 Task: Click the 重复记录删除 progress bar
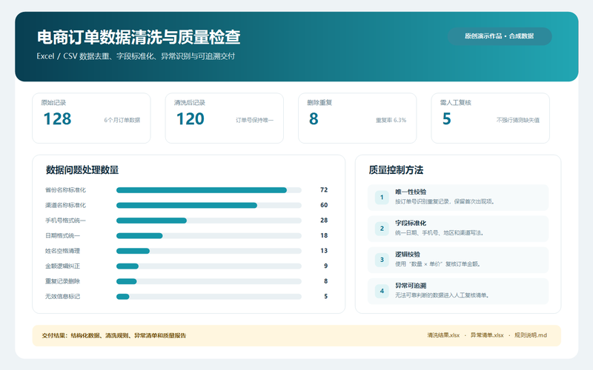[209, 281]
